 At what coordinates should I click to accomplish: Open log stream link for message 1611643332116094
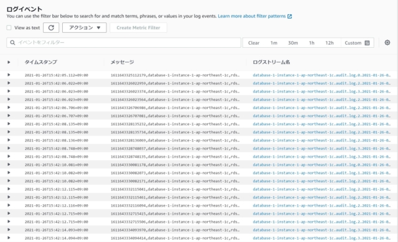(322, 205)
